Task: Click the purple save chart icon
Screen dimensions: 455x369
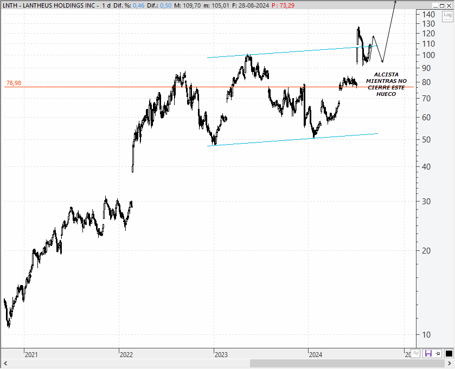Action: coord(428,353)
